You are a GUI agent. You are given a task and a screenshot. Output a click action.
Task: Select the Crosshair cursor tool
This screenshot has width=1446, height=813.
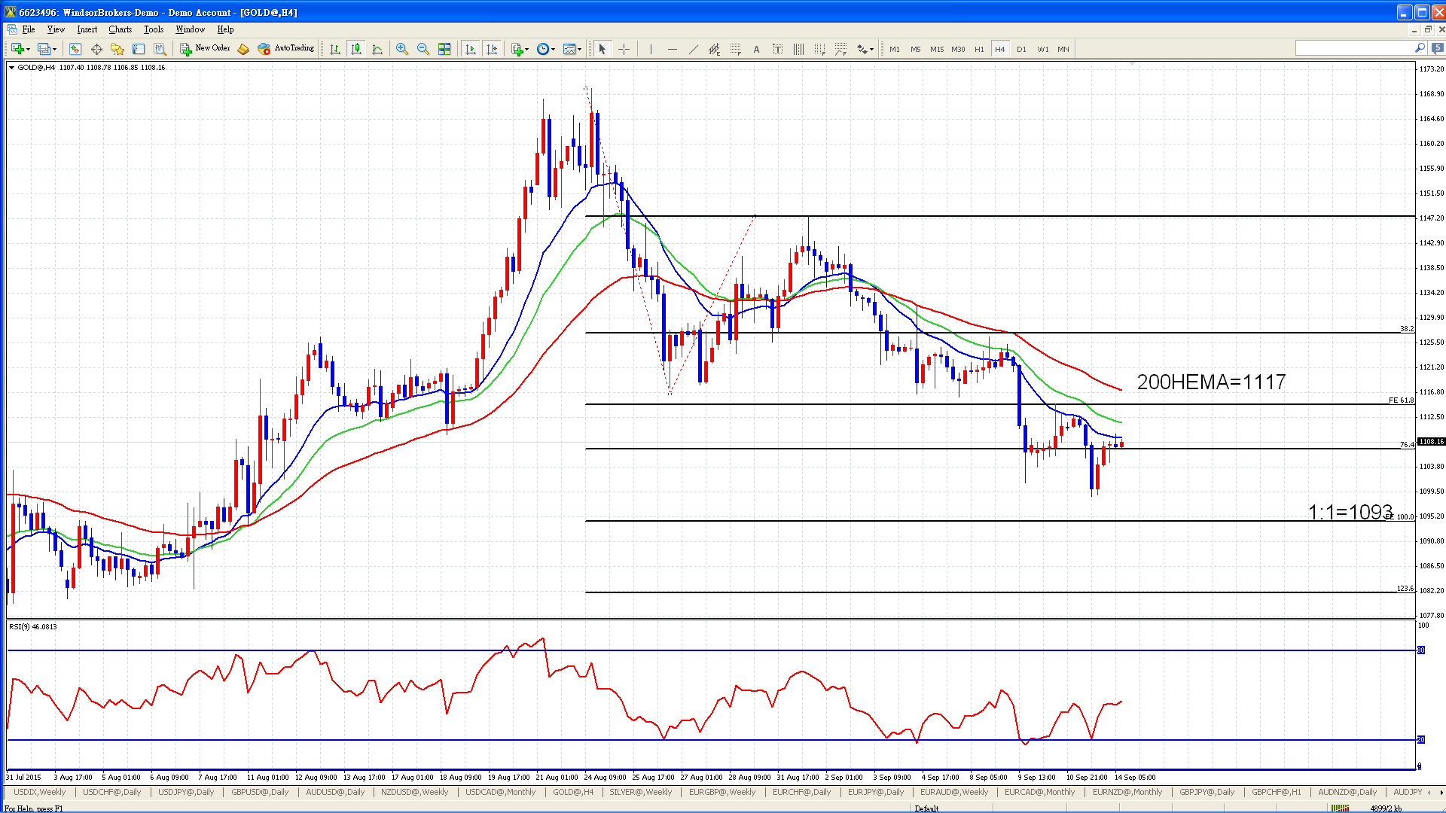pos(624,49)
